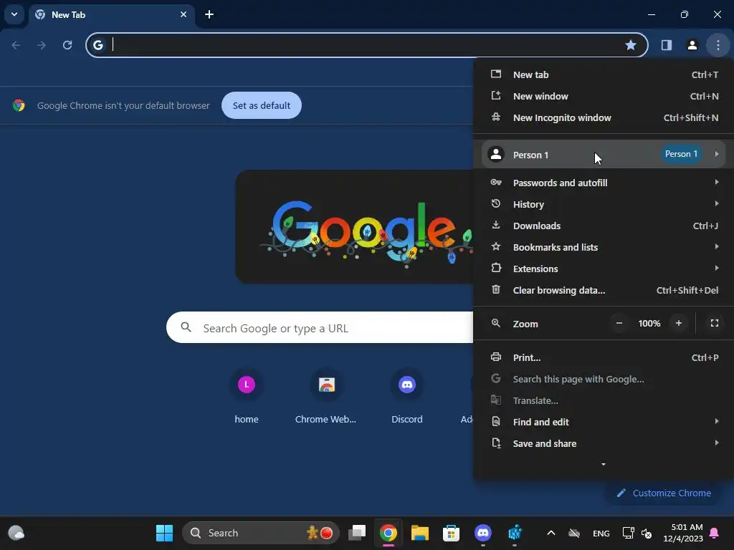Click ENG language indicator

coord(601,533)
